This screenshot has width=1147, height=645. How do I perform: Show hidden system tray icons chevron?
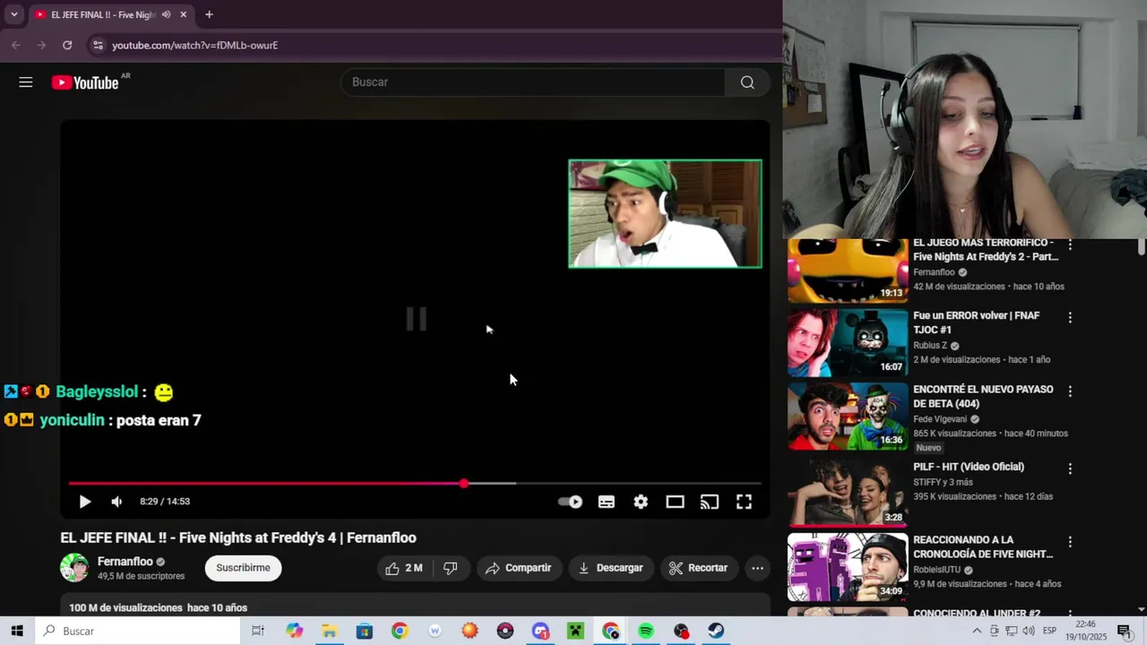pyautogui.click(x=977, y=631)
